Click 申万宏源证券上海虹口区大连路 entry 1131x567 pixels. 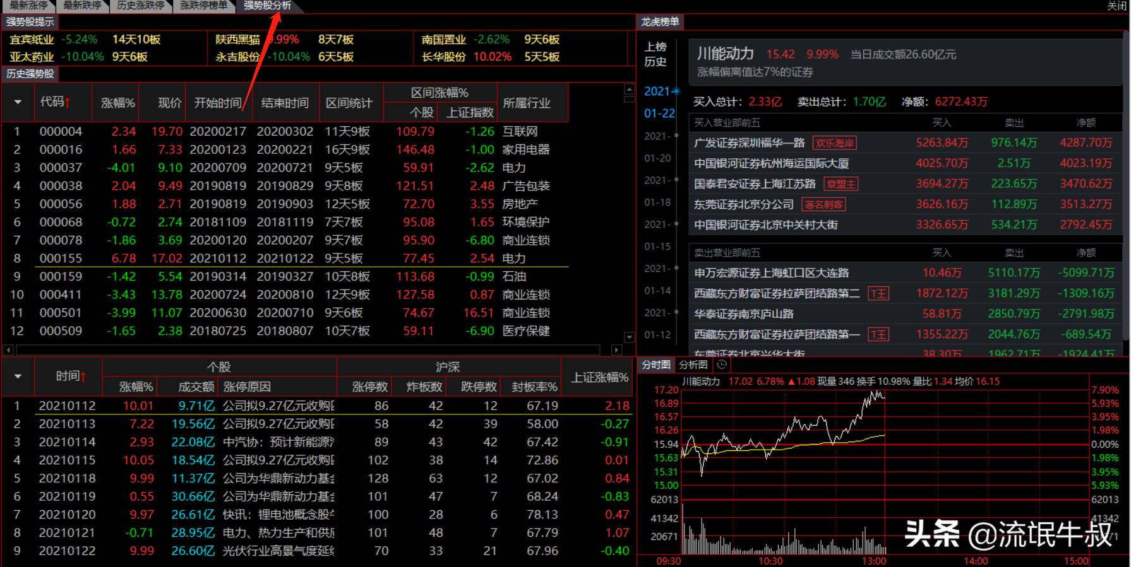tap(771, 273)
